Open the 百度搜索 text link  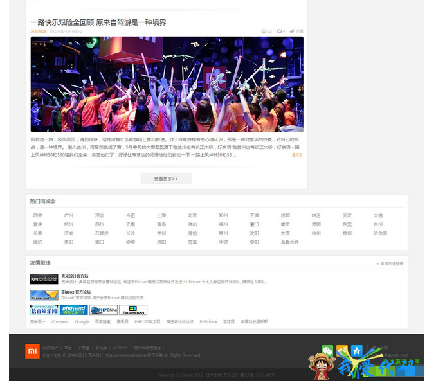click(x=103, y=321)
